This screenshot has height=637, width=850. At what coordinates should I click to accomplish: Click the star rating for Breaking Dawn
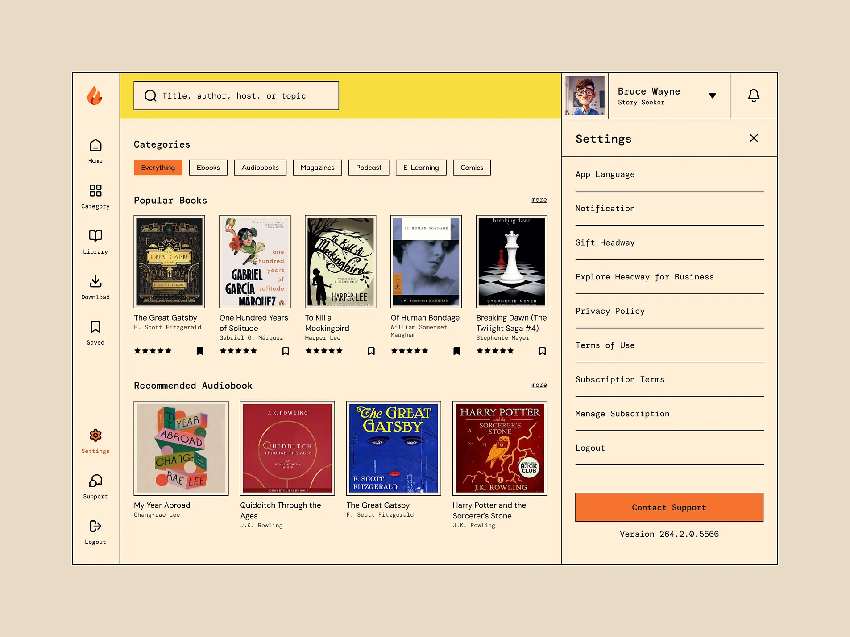pos(495,351)
